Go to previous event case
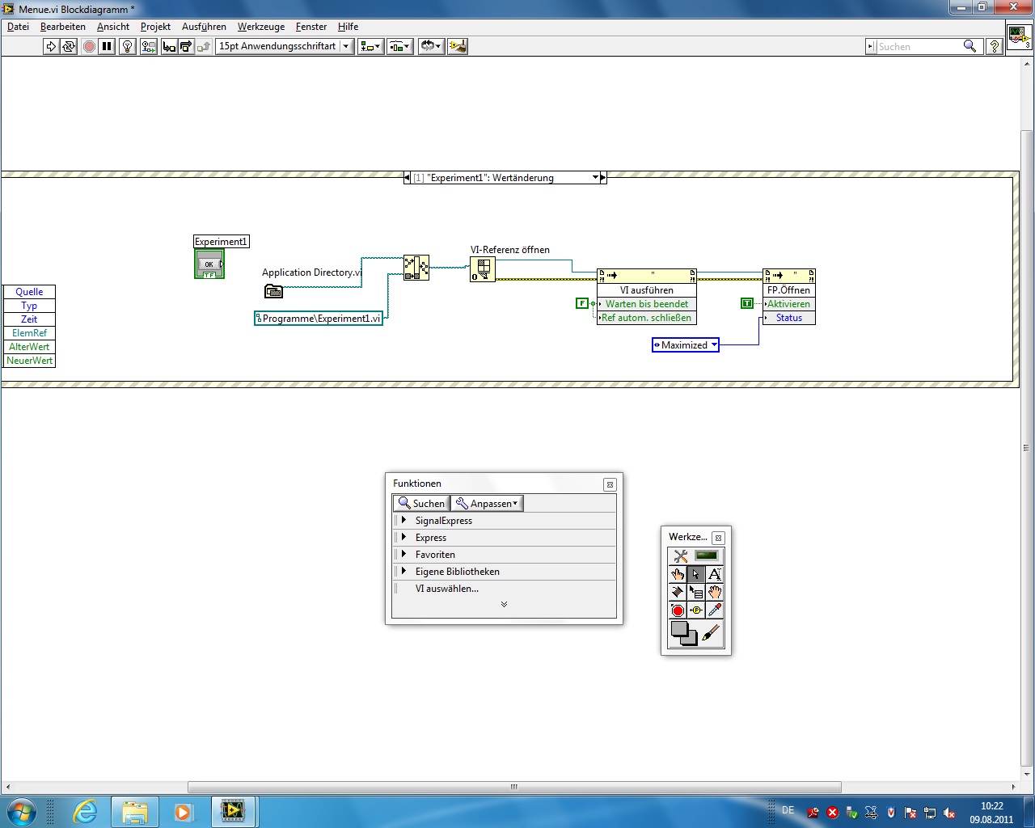1035x828 pixels. [407, 178]
